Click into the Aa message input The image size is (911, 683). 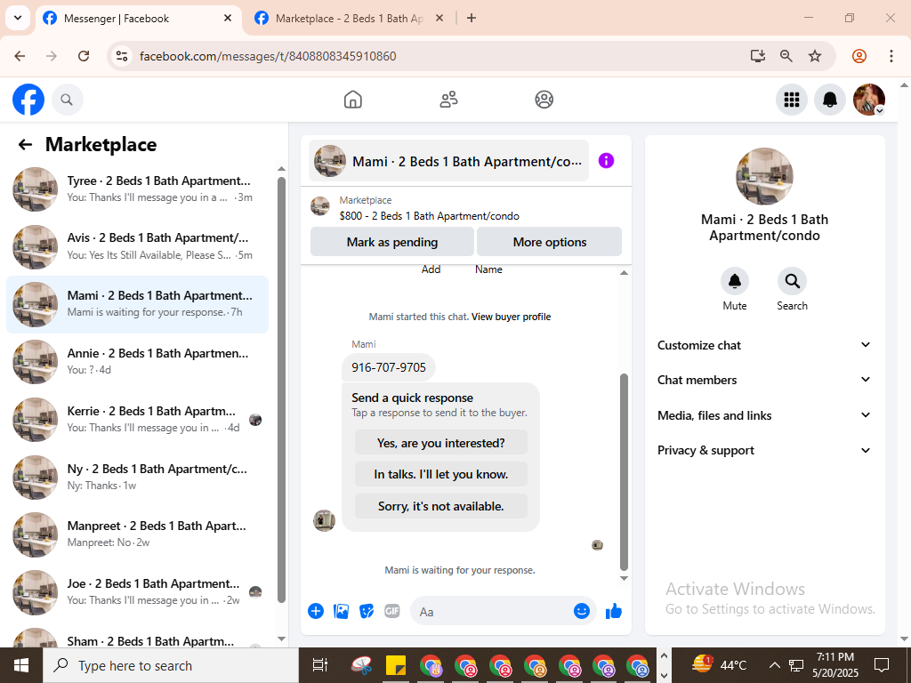tap(494, 612)
